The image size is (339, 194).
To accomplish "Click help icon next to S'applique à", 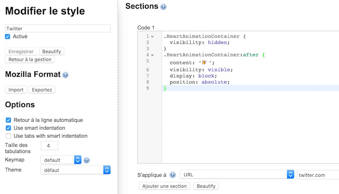I will (x=173, y=175).
